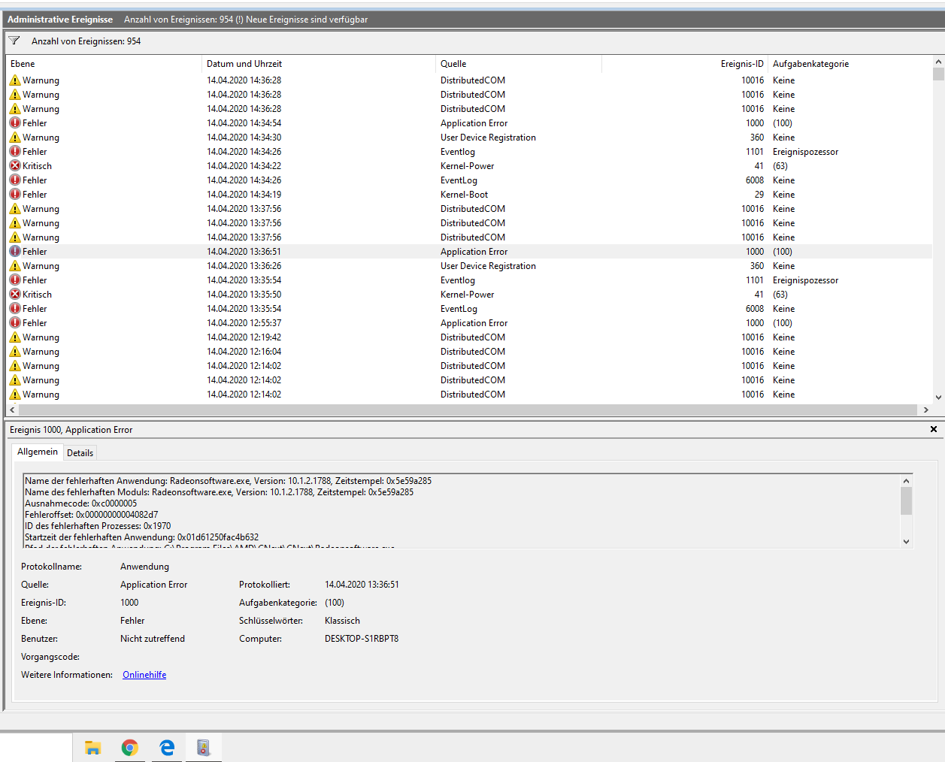Image resolution: width=945 pixels, height=762 pixels.
Task: Click error icon of selected 13:36:51 row
Action: (x=15, y=252)
